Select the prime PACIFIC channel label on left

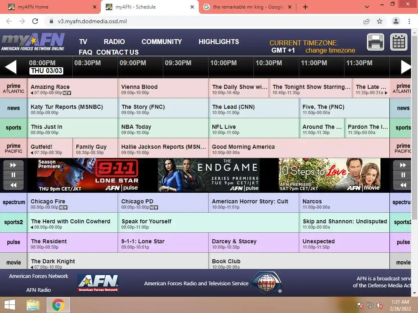tap(13, 148)
